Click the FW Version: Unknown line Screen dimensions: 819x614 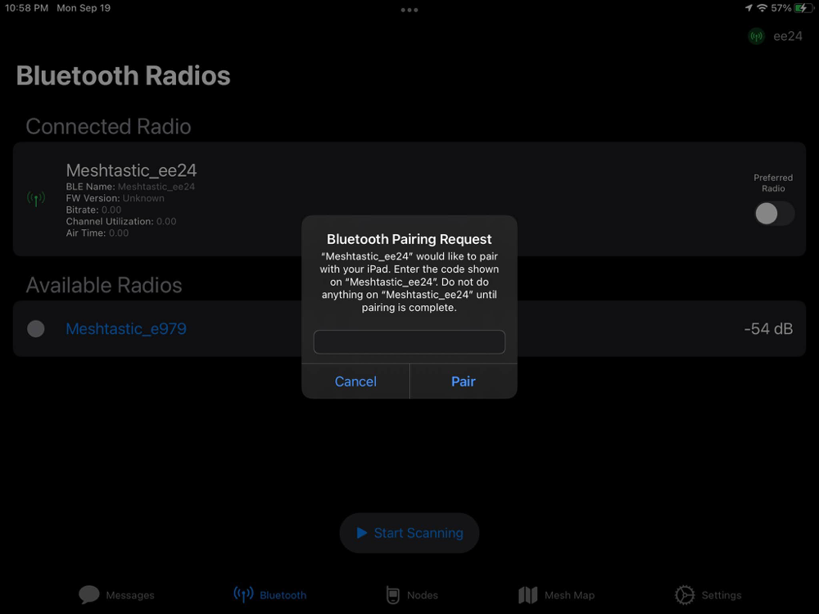[115, 198]
